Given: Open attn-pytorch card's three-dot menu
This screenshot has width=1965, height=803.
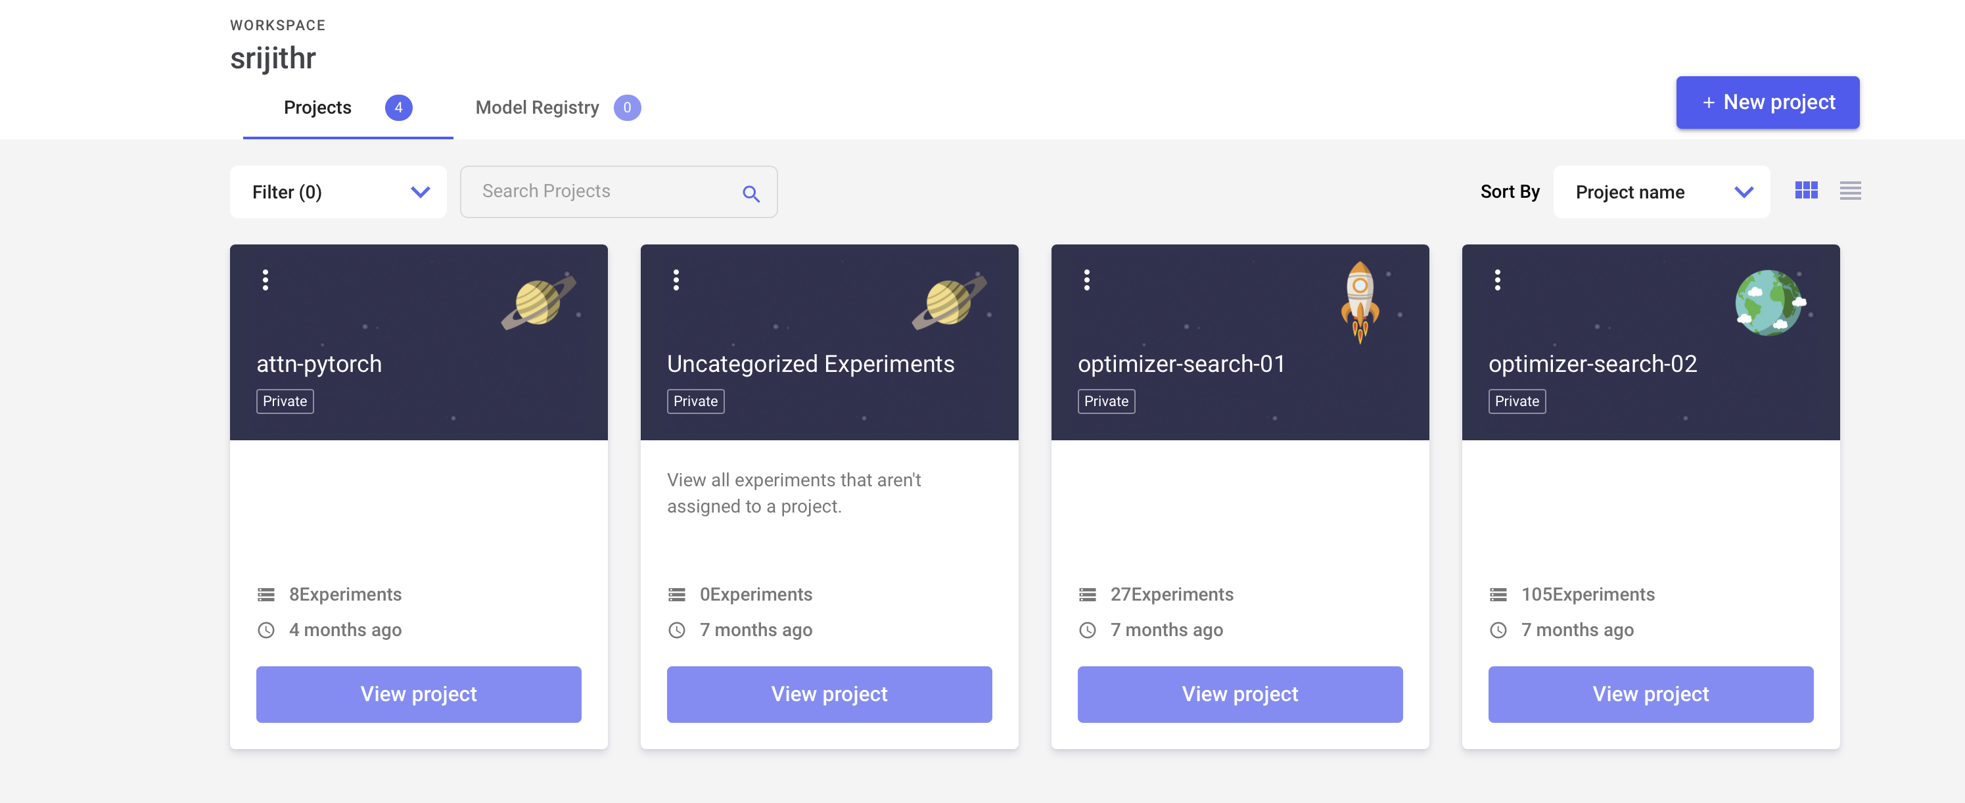Looking at the screenshot, I should pyautogui.click(x=266, y=280).
